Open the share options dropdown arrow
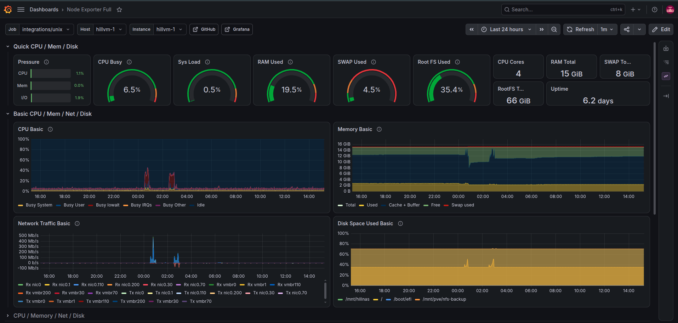Viewport: 678px width, 323px height. click(639, 29)
